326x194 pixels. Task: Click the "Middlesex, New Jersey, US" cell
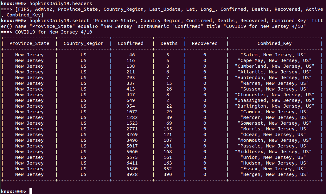click(x=274, y=152)
